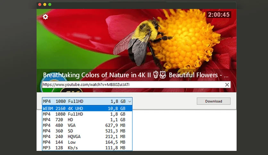Clear the URL with the X icon

[x=227, y=85]
